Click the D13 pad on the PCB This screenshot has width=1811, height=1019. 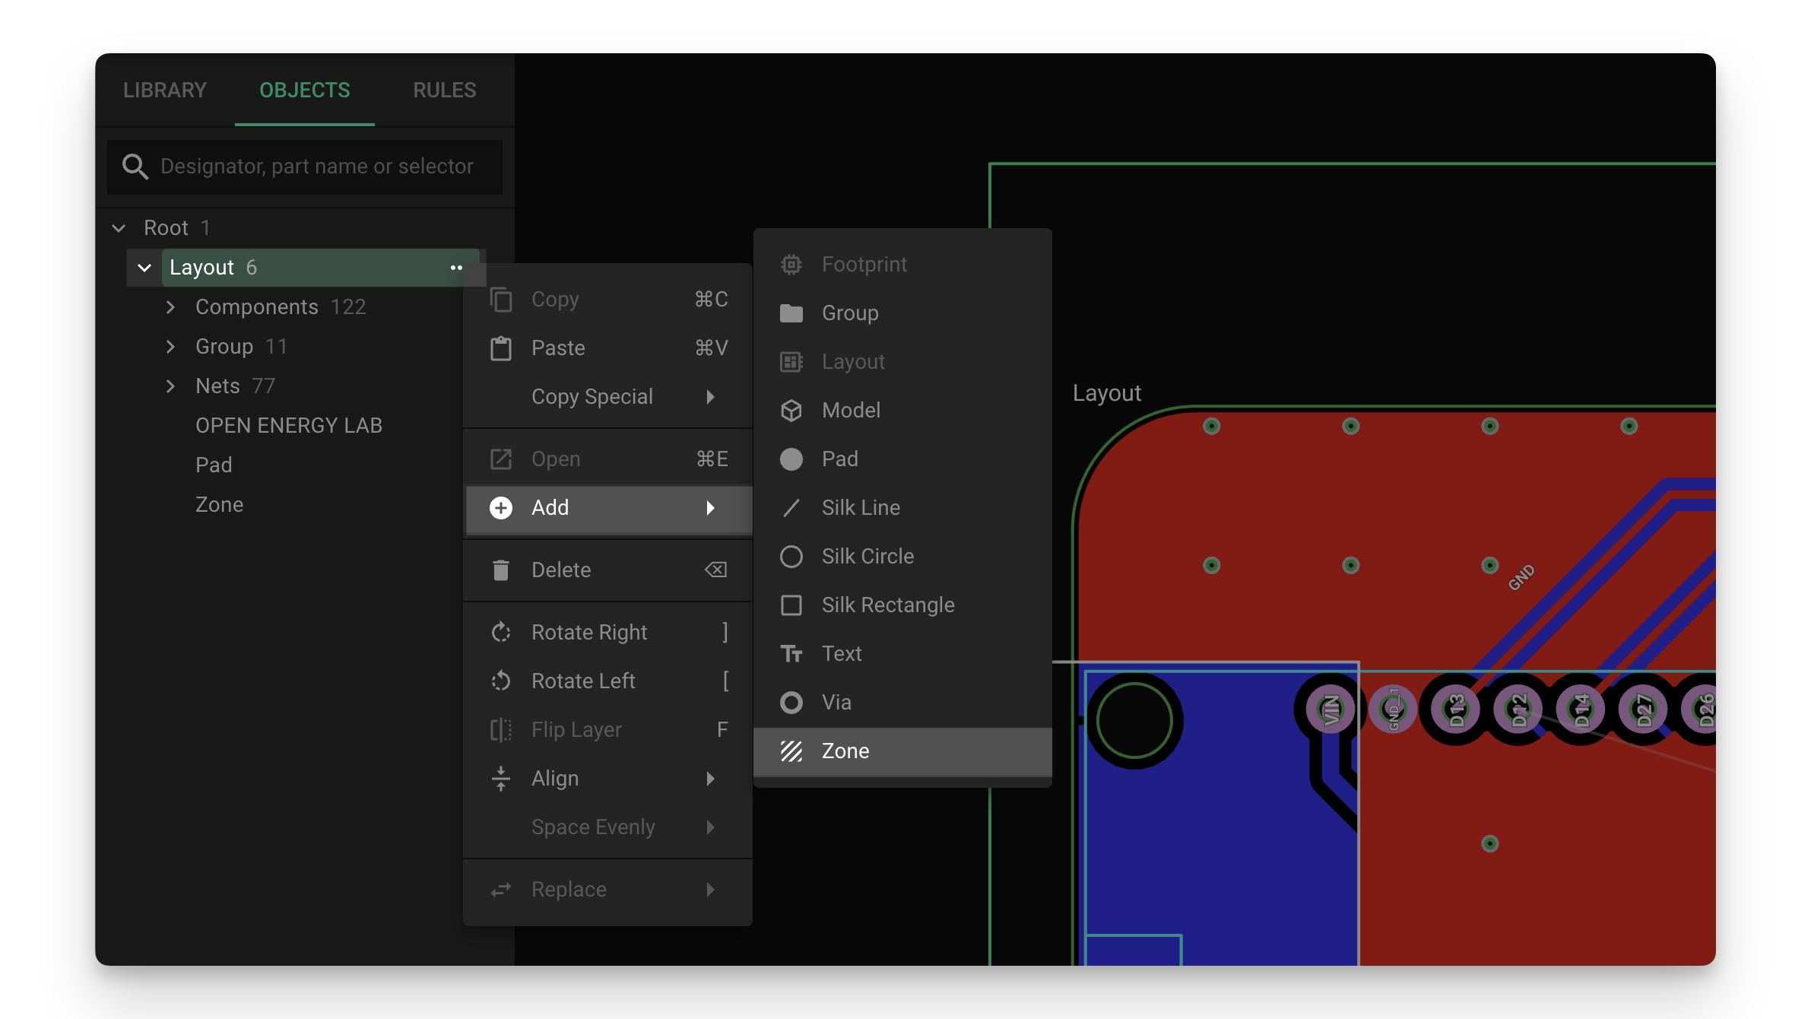pos(1456,710)
